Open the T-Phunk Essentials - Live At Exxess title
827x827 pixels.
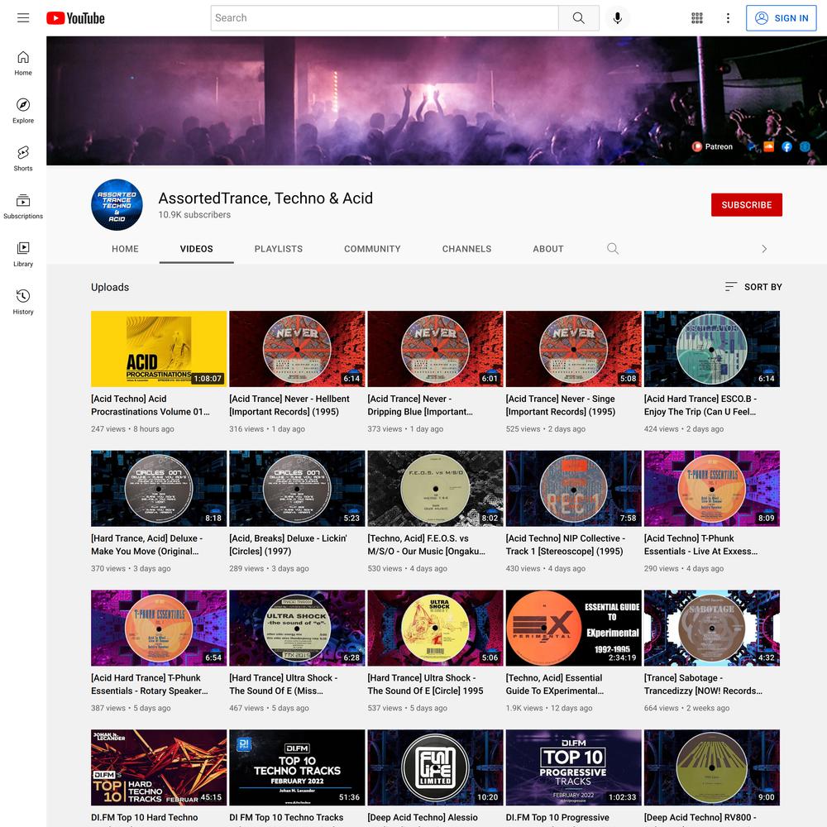pyautogui.click(x=701, y=545)
